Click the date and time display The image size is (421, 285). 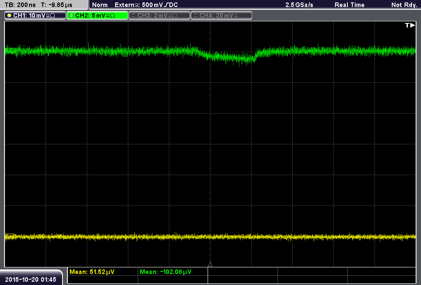coord(30,279)
